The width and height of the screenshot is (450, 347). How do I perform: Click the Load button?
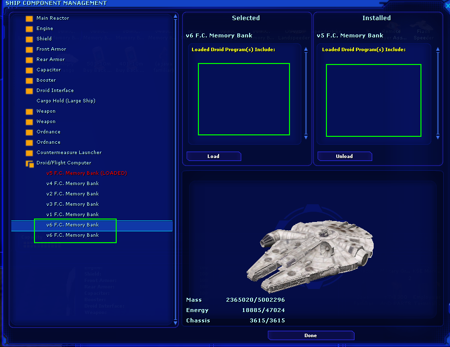(x=214, y=156)
